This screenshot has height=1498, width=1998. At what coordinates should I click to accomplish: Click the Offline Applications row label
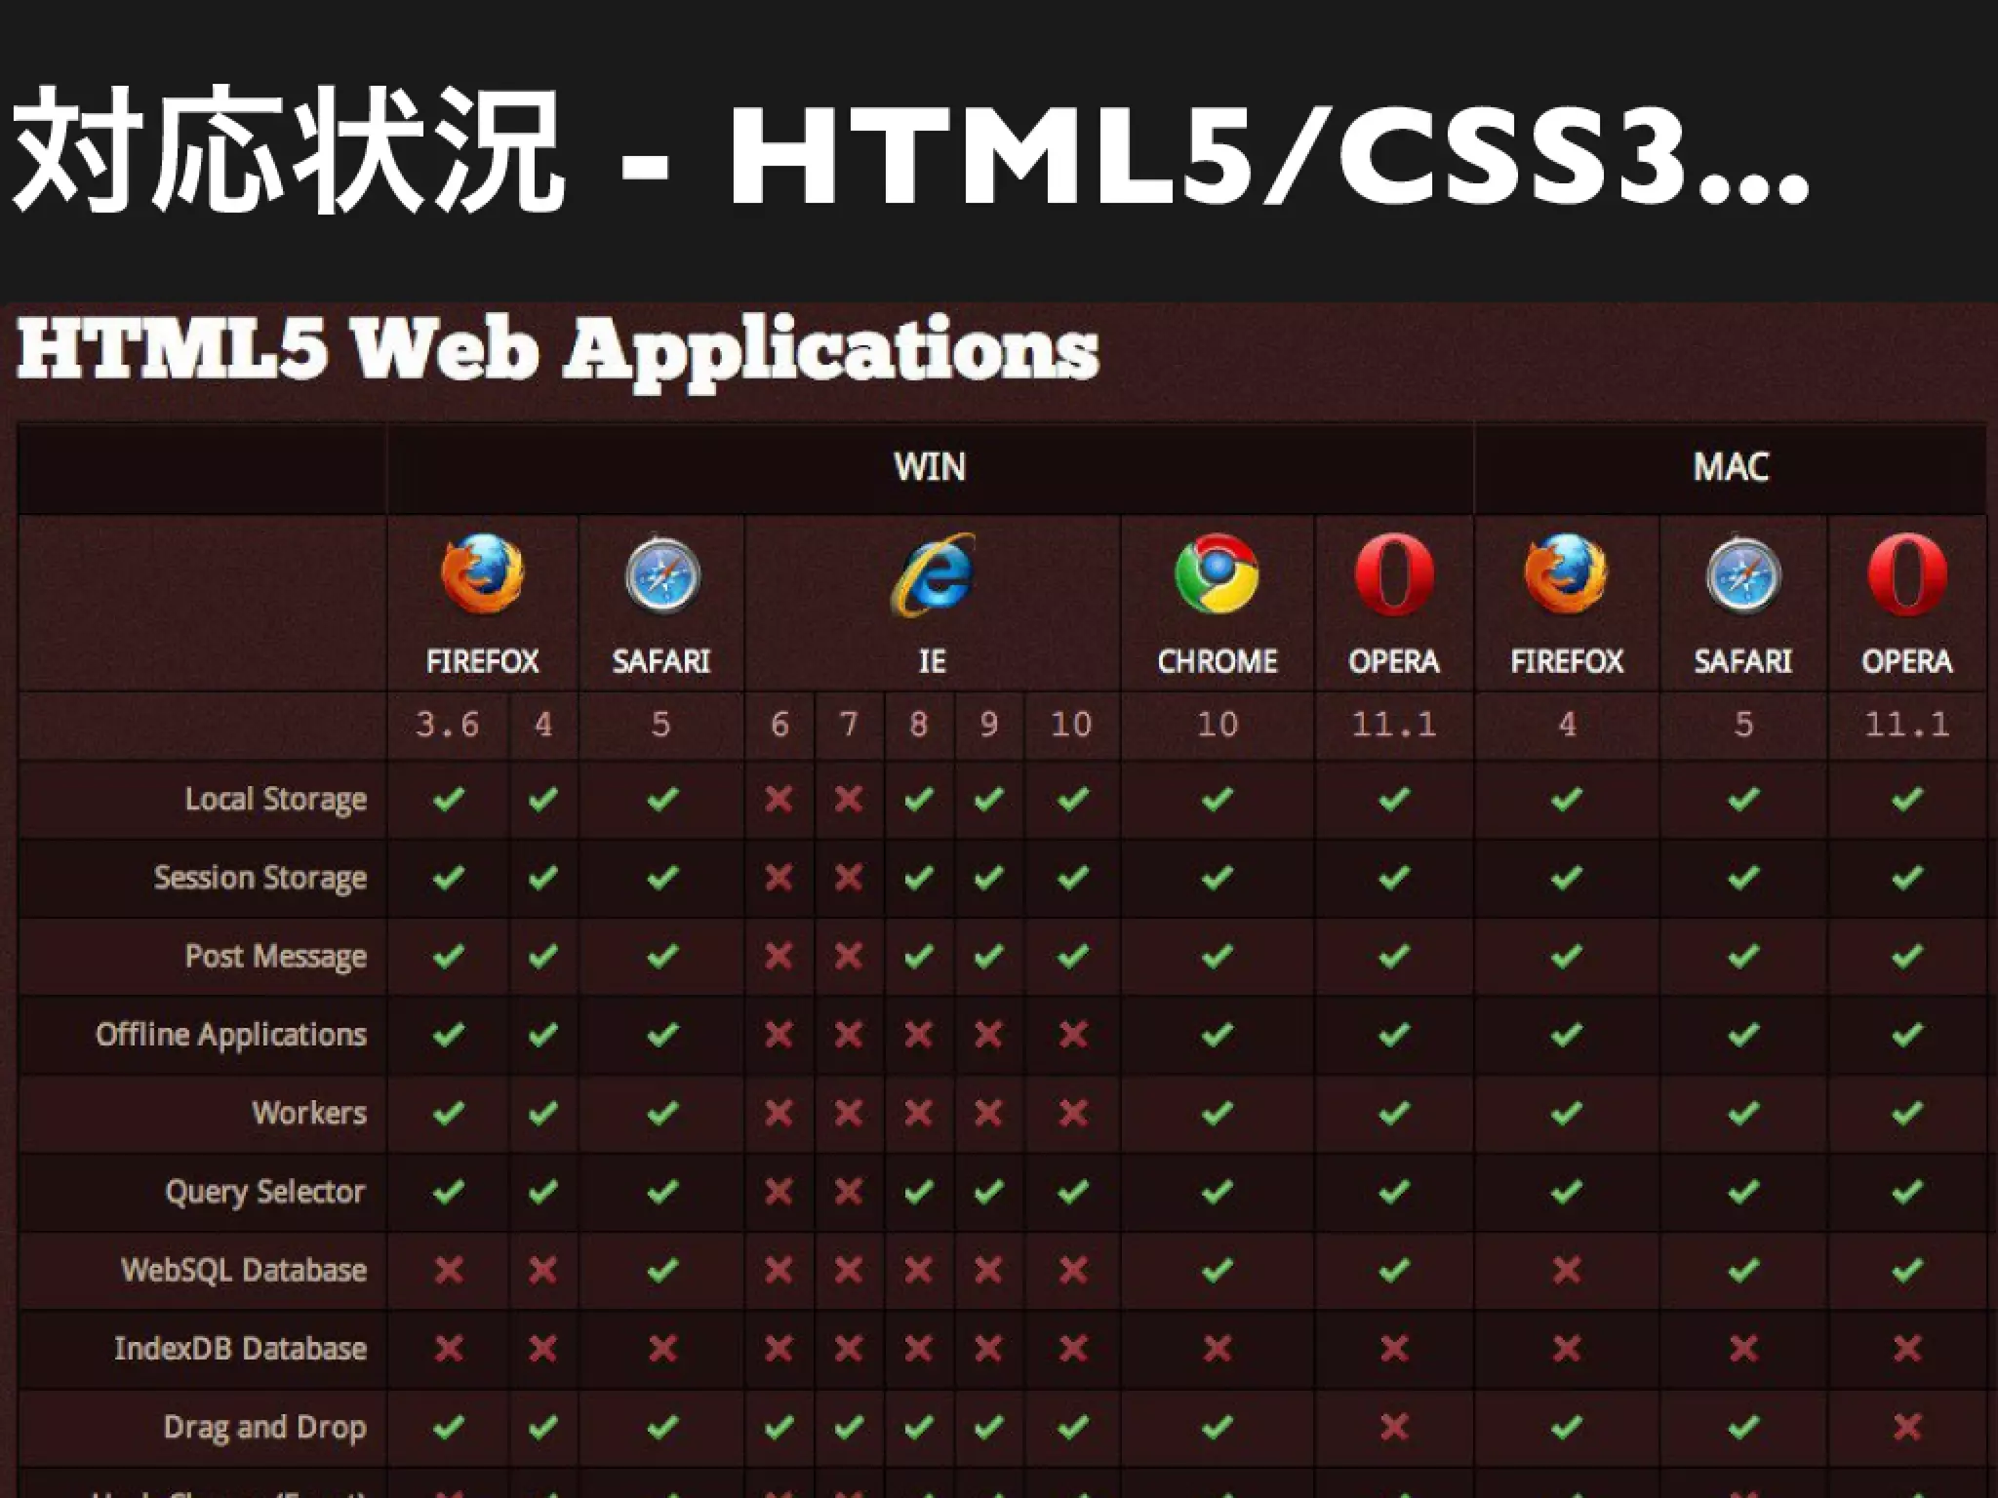tap(231, 1034)
